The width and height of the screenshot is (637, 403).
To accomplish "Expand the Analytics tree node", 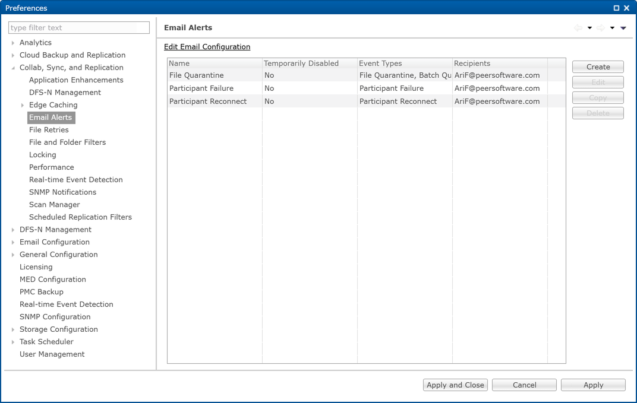I will 13,43.
